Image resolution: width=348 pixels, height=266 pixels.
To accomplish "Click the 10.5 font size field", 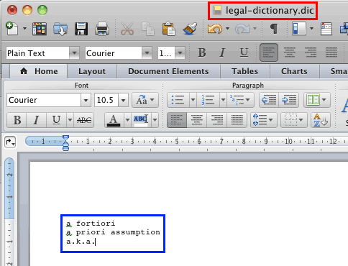I will click(x=106, y=100).
